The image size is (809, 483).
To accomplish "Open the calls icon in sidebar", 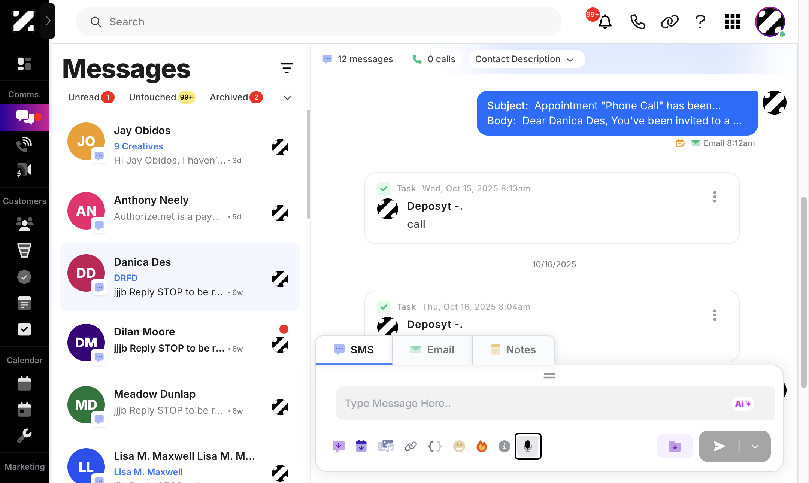I will 24,144.
